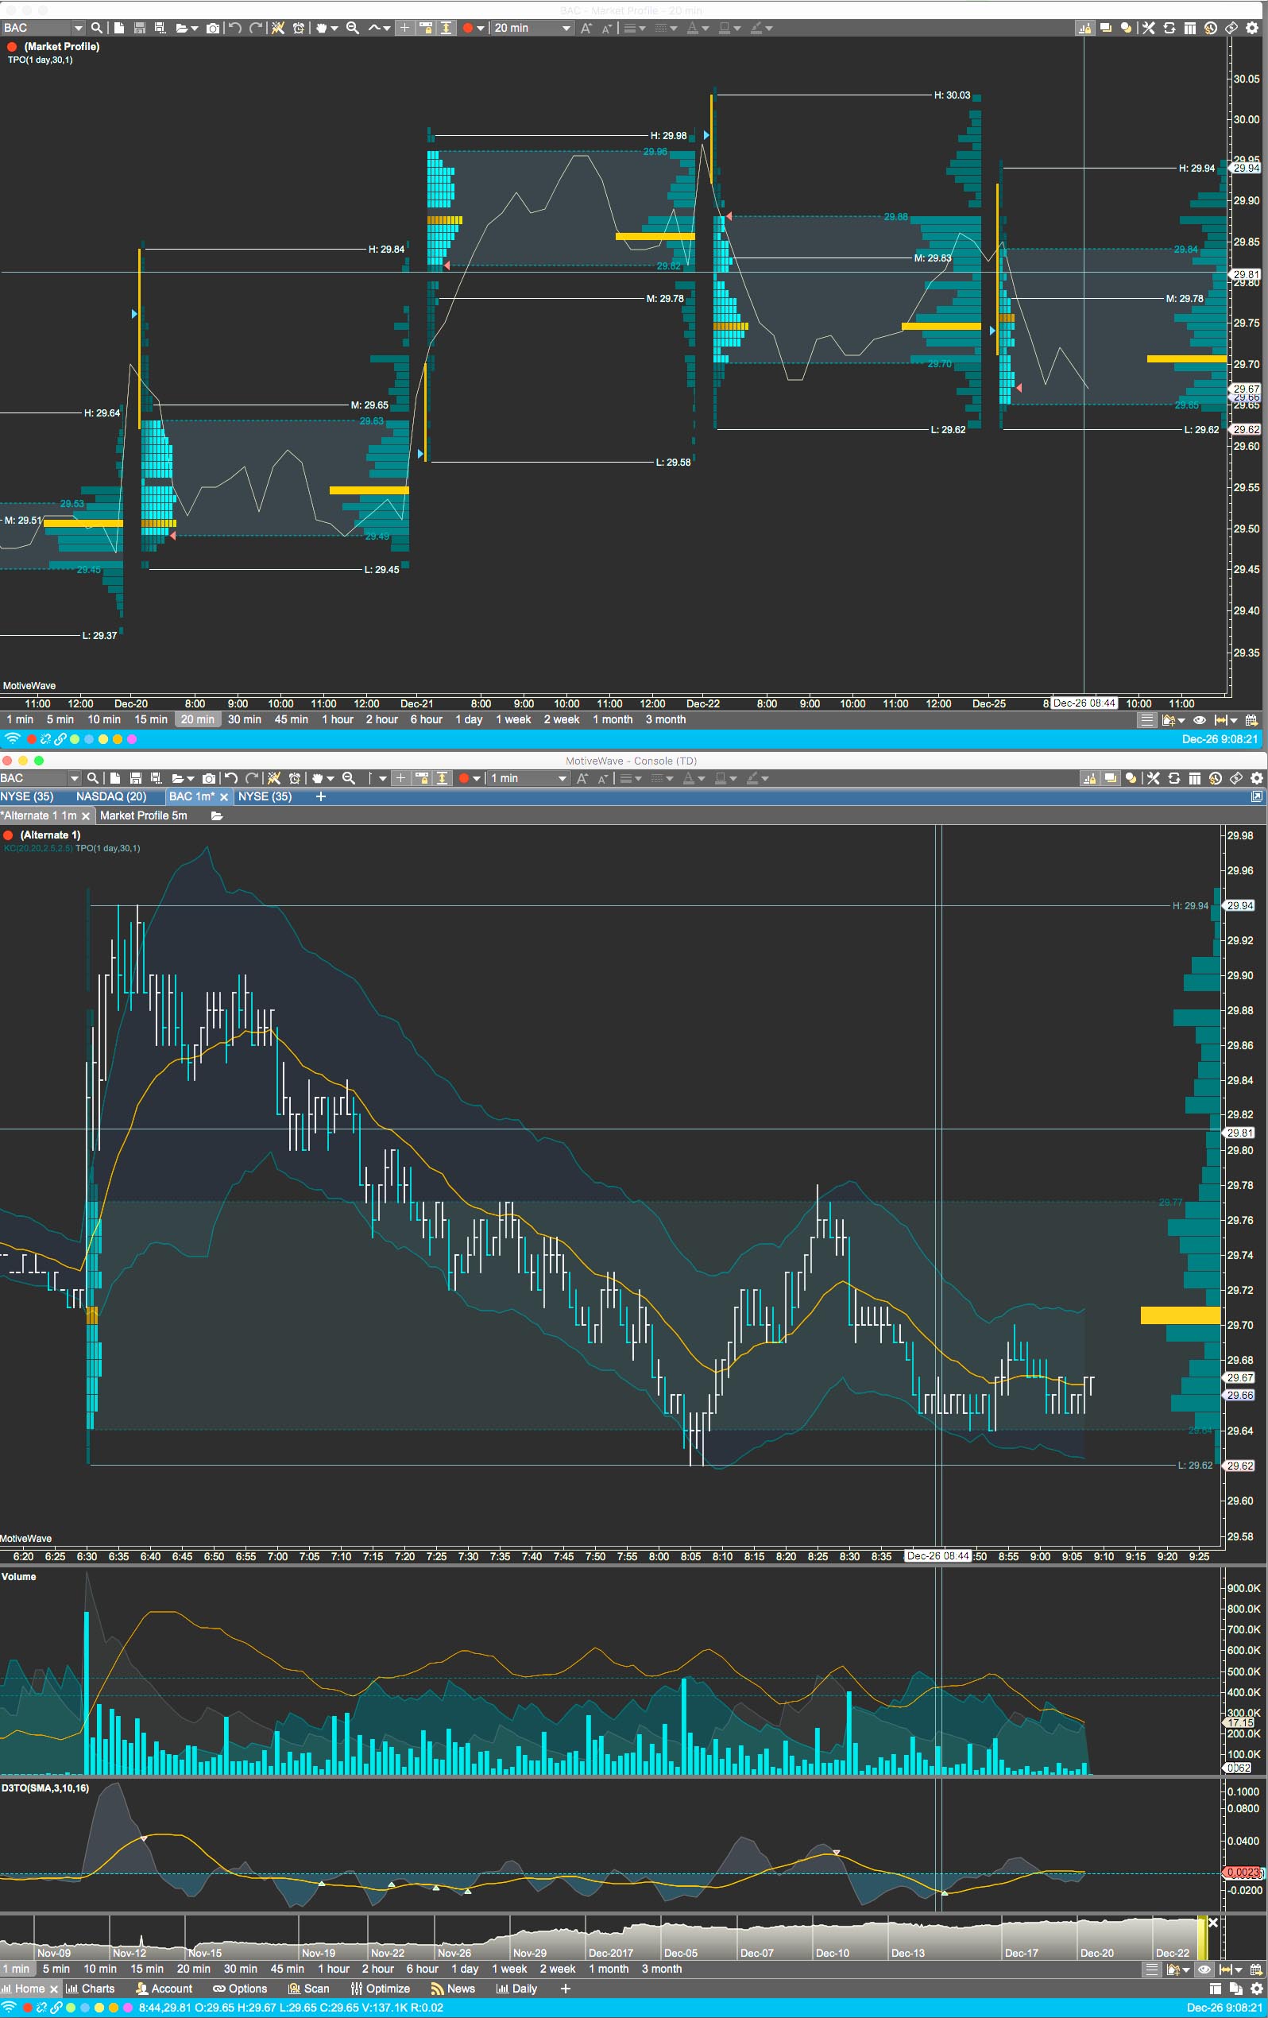Select 3 month timeframe below the Market Profile chart
1268x2018 pixels.
666,720
